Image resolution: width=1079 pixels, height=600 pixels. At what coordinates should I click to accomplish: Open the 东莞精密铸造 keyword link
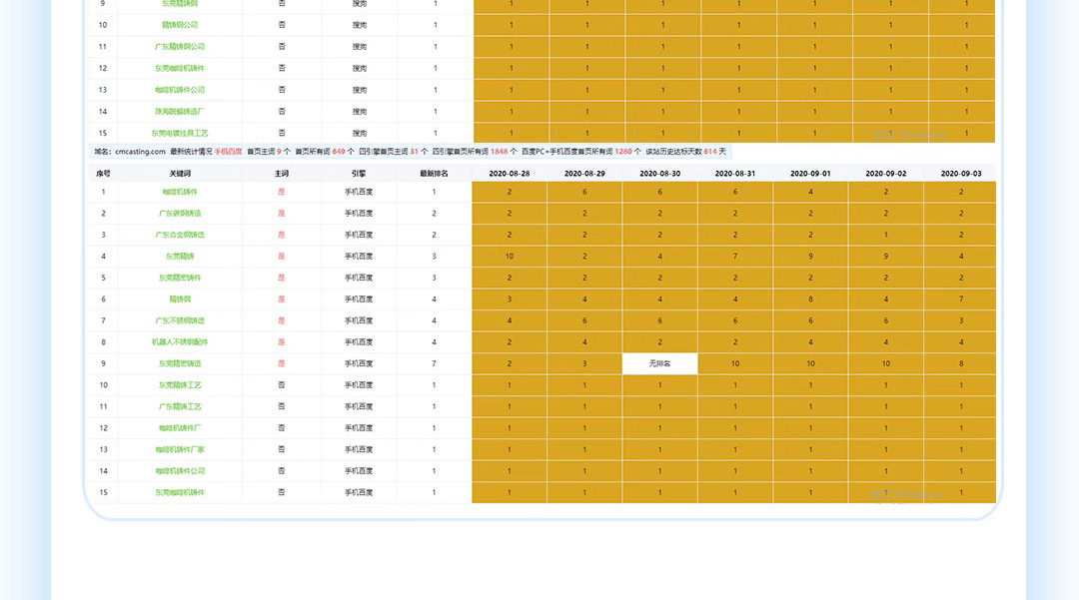[x=180, y=363]
